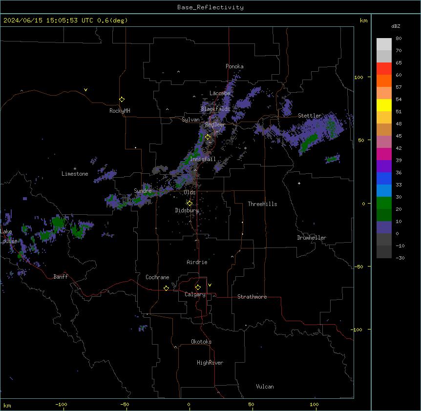Click the Airdrie city label

(x=197, y=262)
